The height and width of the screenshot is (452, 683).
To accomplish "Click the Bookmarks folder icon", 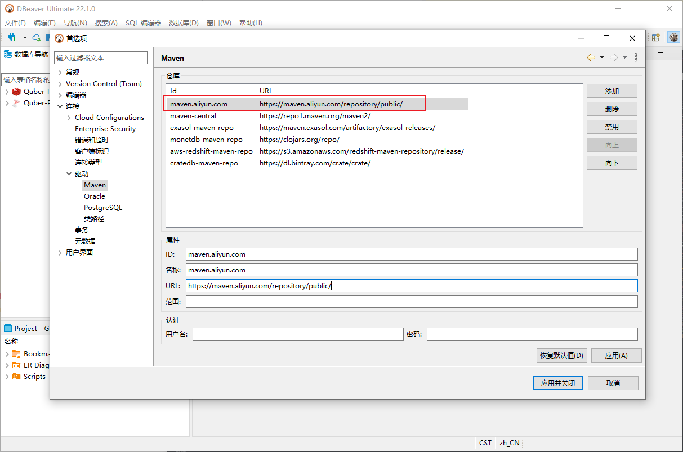I will [16, 354].
